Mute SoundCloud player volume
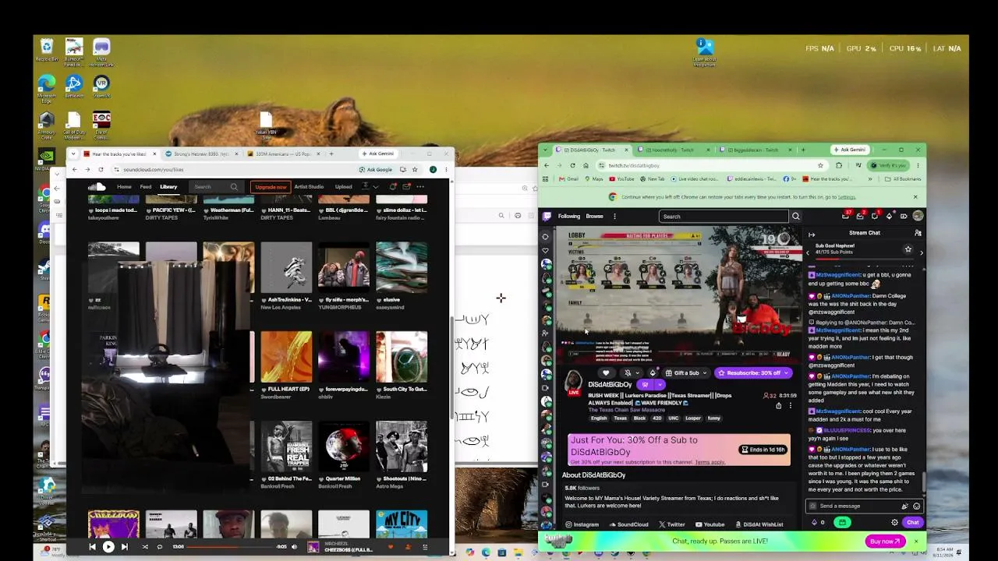 (294, 547)
